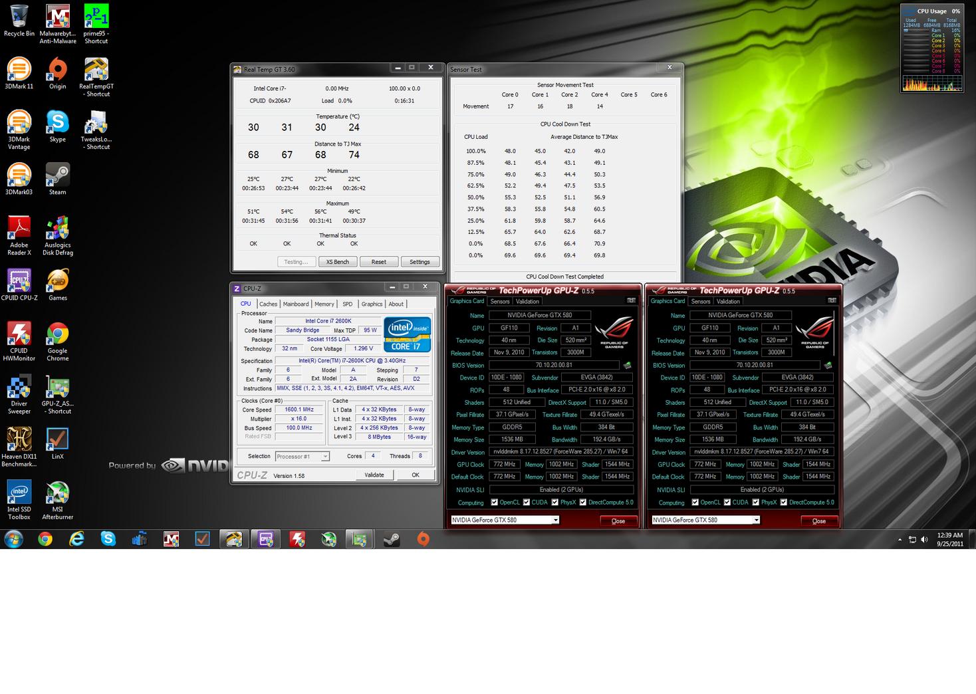Click the Testing... button in Real Temp
Screen dimensions: 976x694
click(296, 261)
